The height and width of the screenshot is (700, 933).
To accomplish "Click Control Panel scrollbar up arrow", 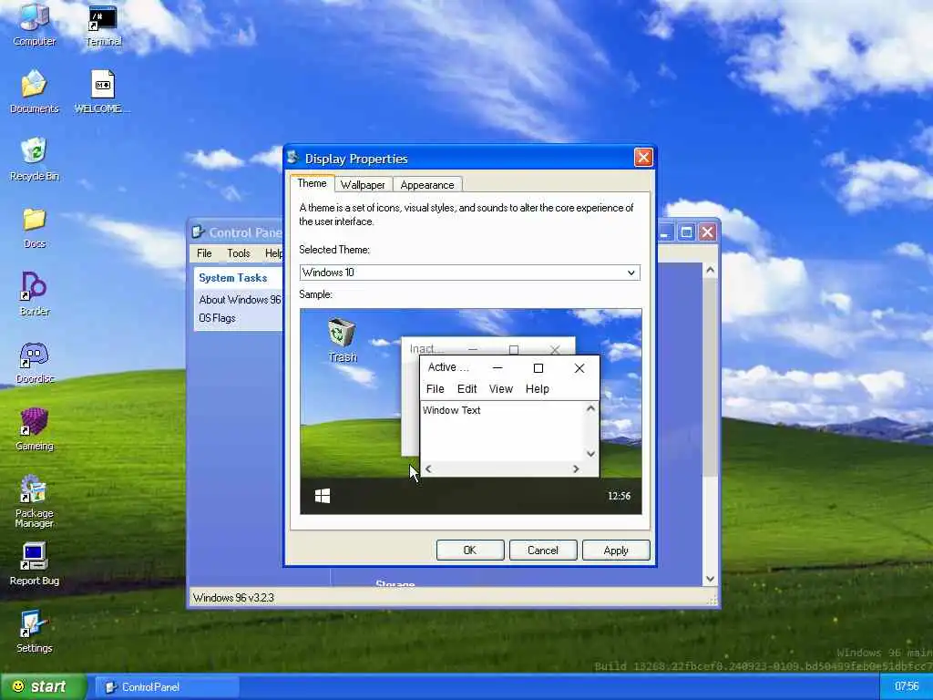I will point(710,270).
